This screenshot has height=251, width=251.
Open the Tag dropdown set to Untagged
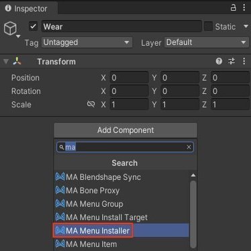pos(87,42)
